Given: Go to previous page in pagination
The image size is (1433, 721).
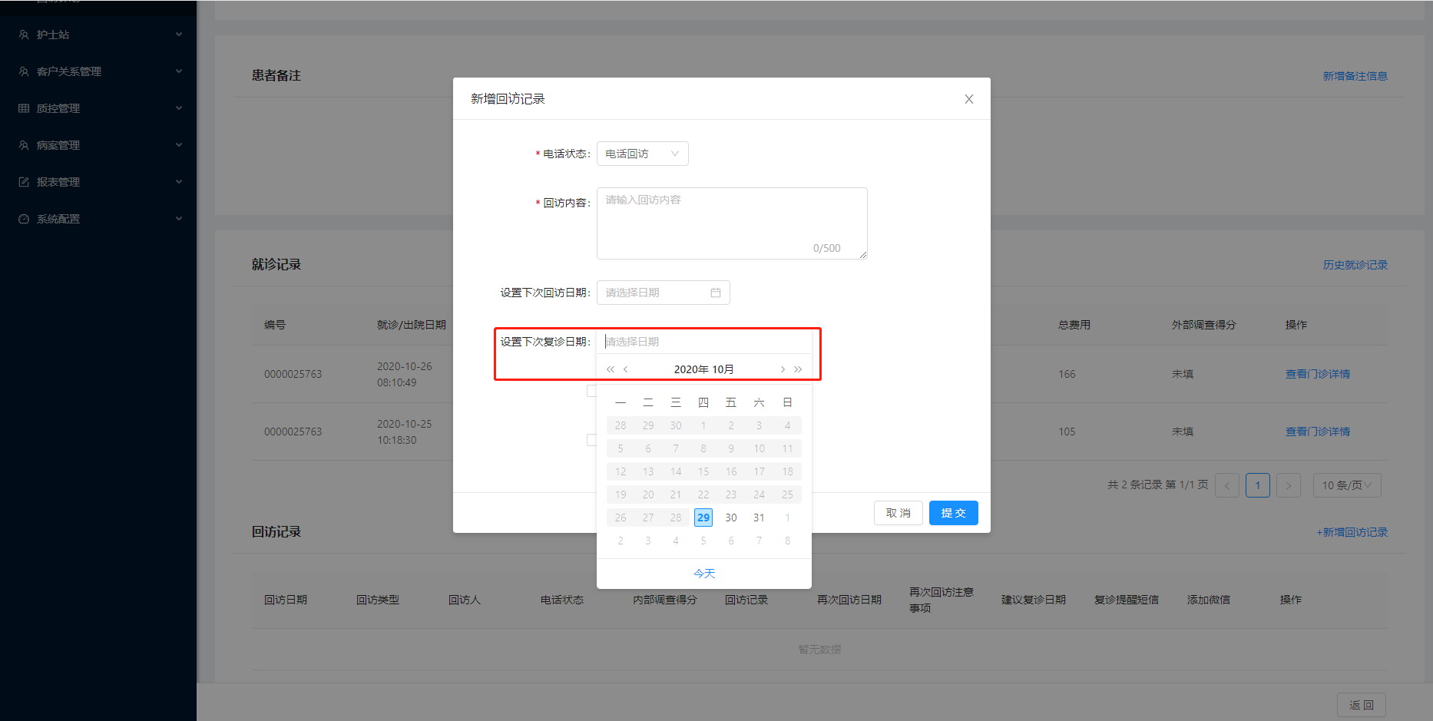Looking at the screenshot, I should [1227, 485].
